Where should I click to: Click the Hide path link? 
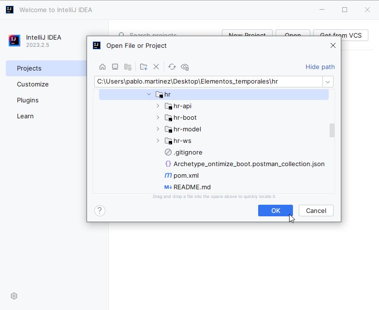[320, 67]
